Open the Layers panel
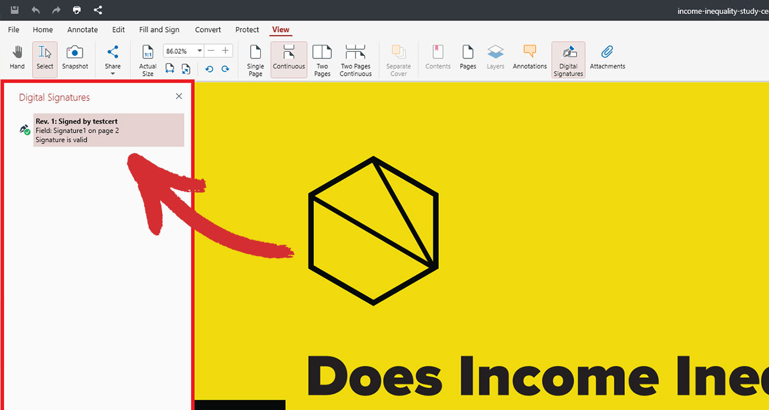This screenshot has width=769, height=410. pos(495,59)
